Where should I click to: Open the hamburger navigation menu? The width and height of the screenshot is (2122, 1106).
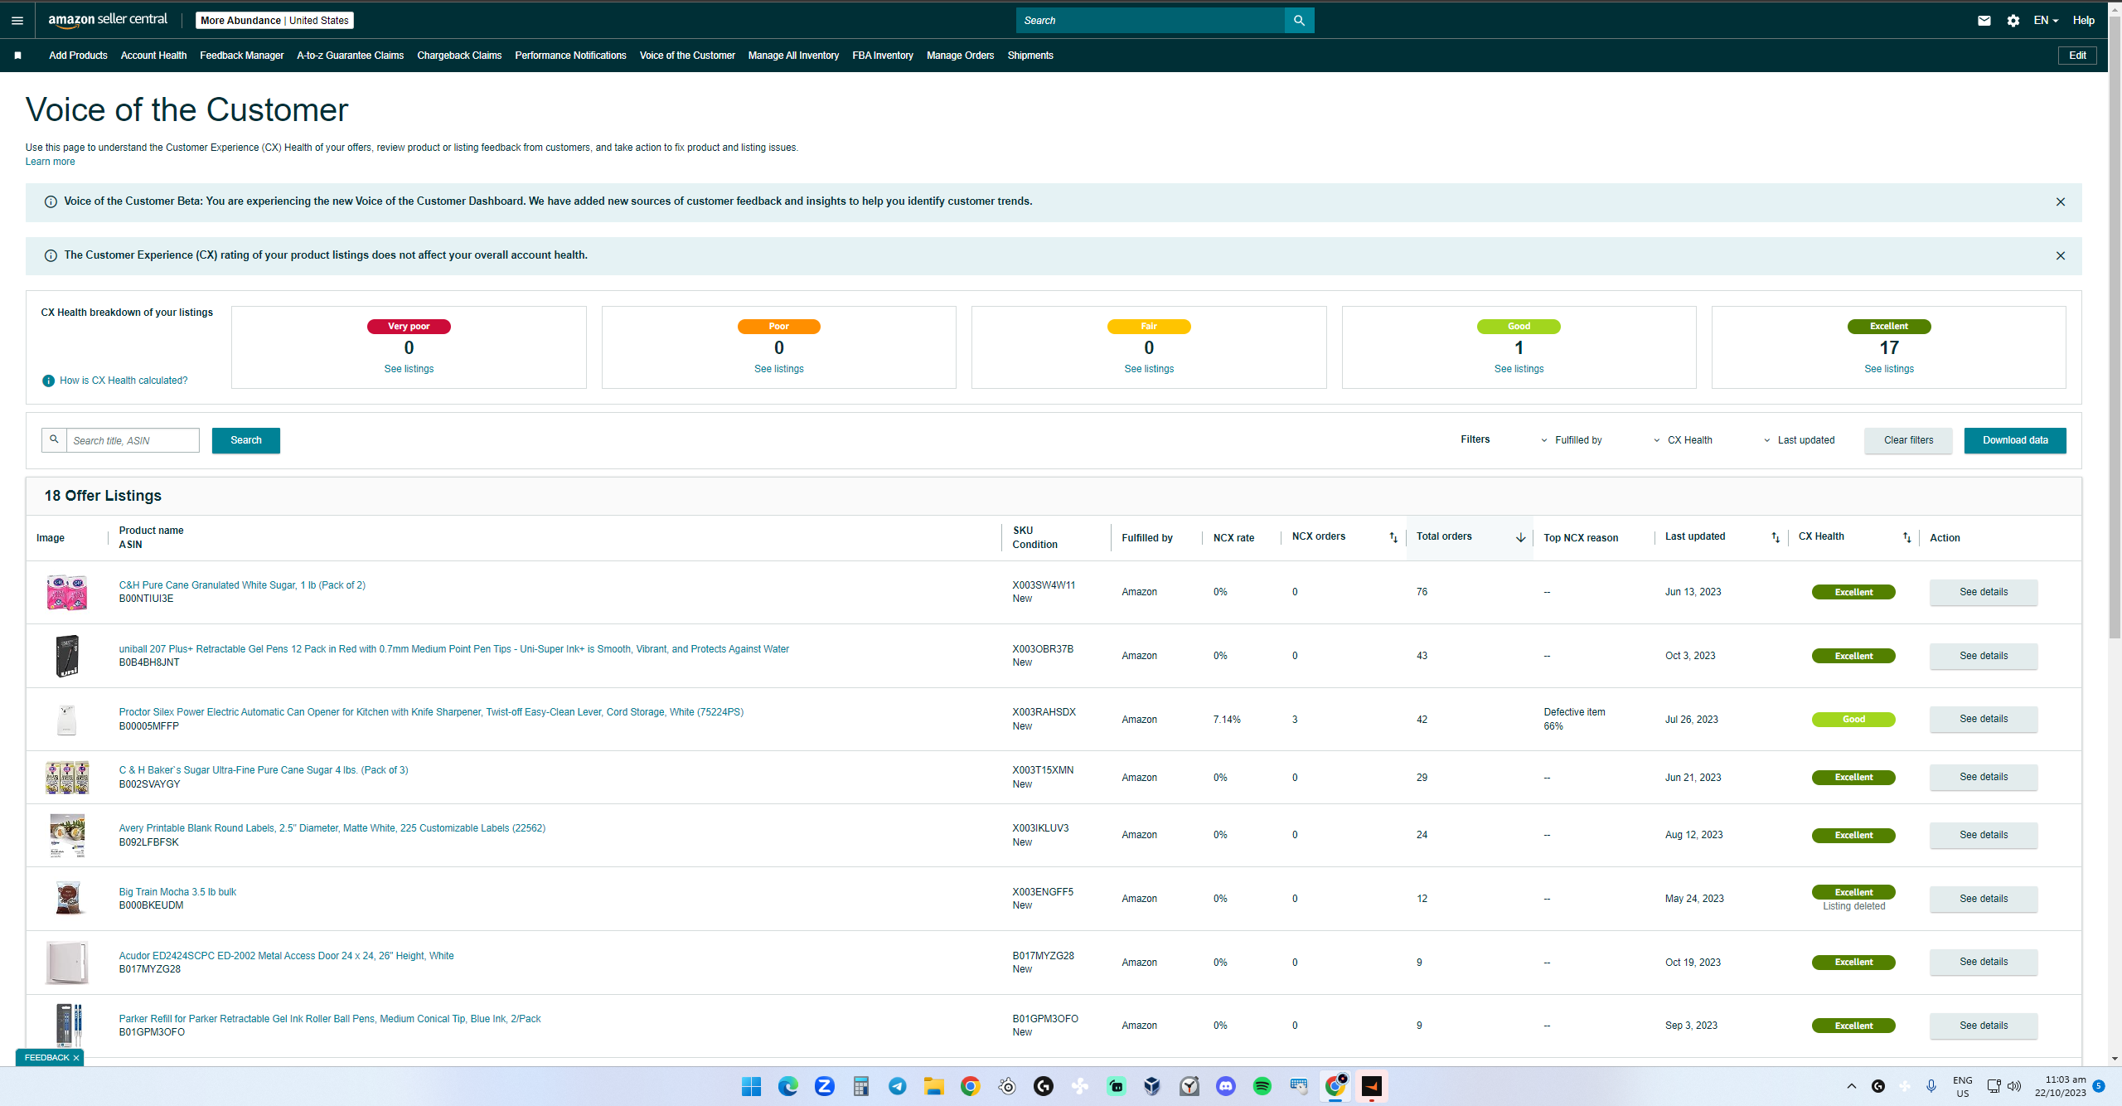[17, 20]
